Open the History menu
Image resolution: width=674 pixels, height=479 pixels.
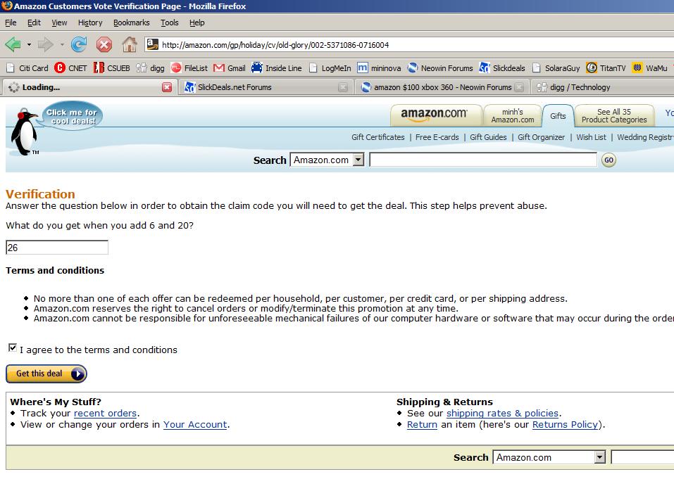point(90,23)
